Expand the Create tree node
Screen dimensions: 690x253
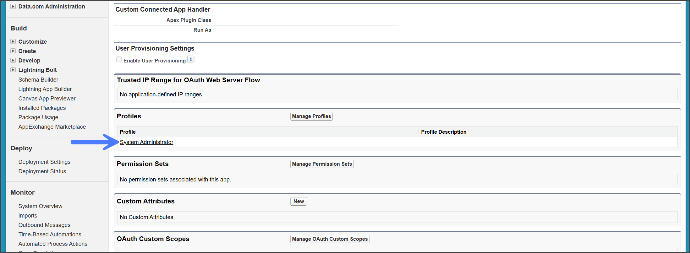[13, 51]
